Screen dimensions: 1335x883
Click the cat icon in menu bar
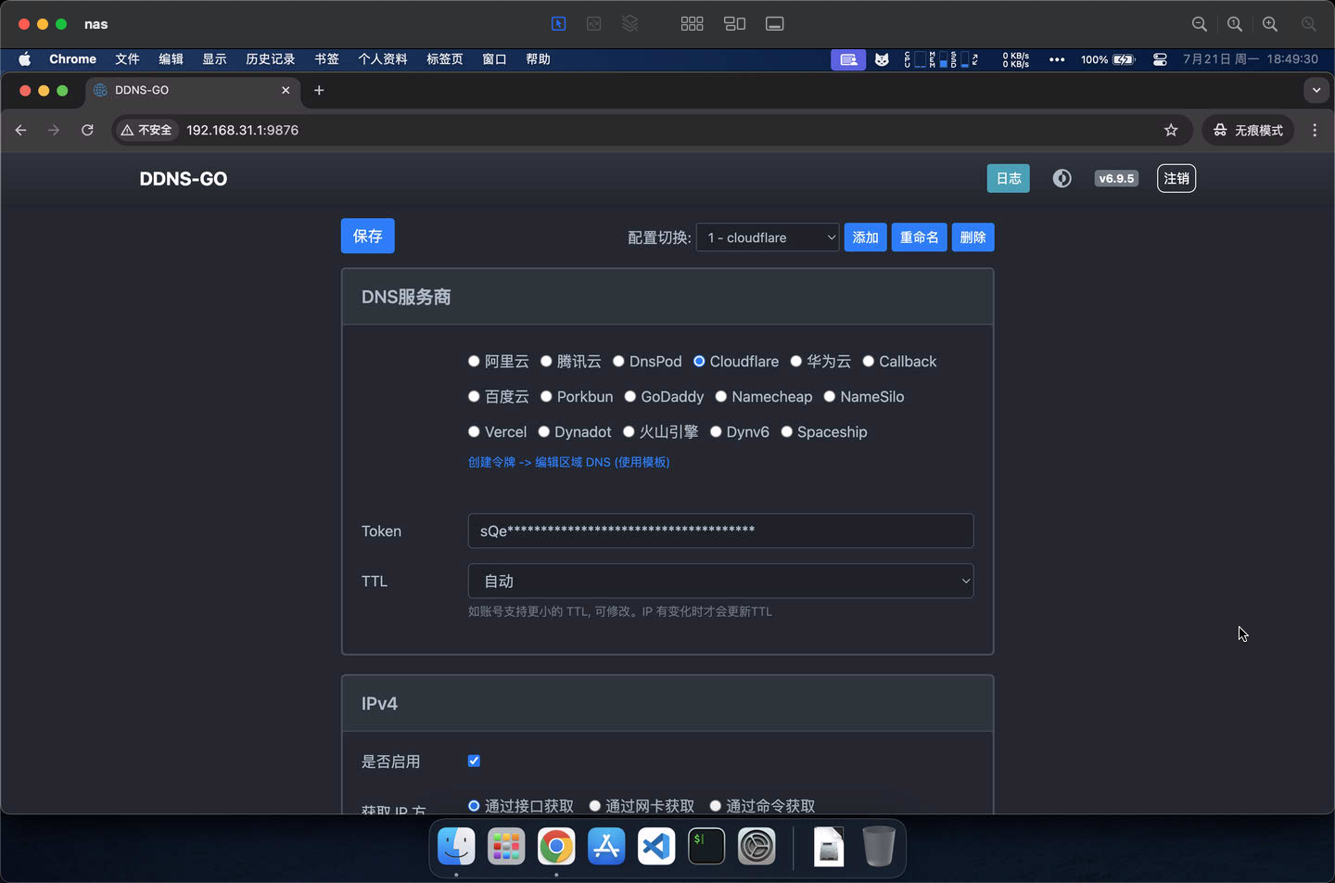882,59
